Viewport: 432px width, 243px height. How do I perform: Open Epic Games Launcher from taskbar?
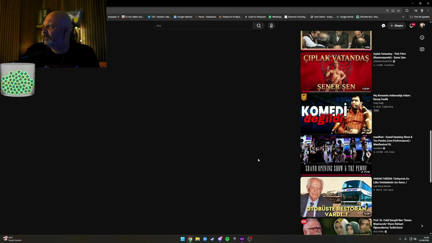(235, 239)
